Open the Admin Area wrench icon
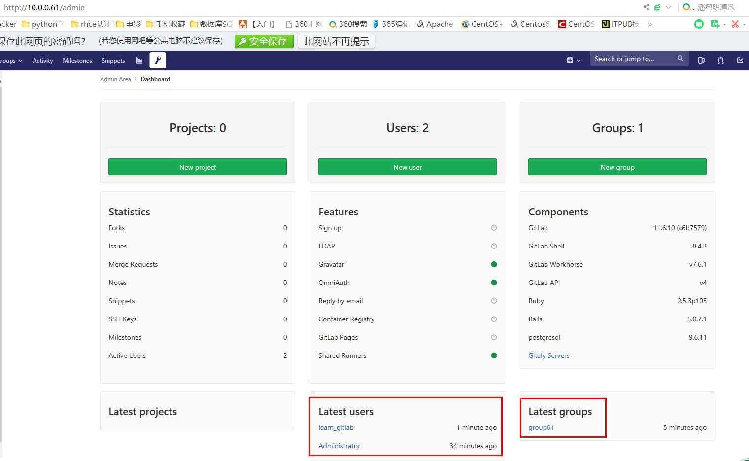Viewport: 749px width, 461px height. tap(158, 60)
